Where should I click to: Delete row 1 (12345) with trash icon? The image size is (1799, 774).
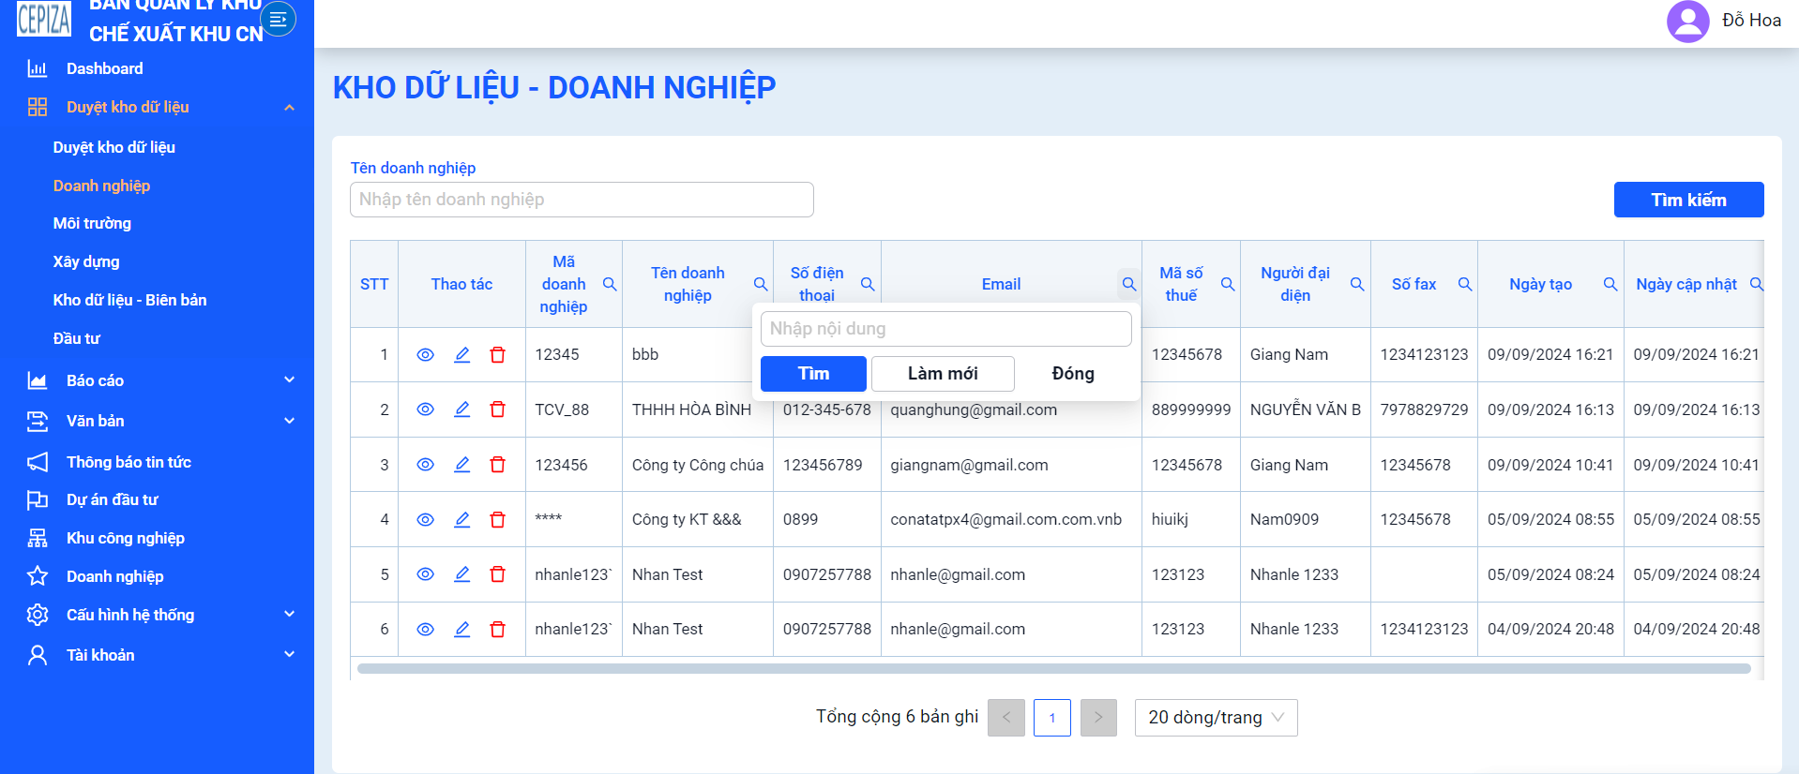(x=498, y=354)
